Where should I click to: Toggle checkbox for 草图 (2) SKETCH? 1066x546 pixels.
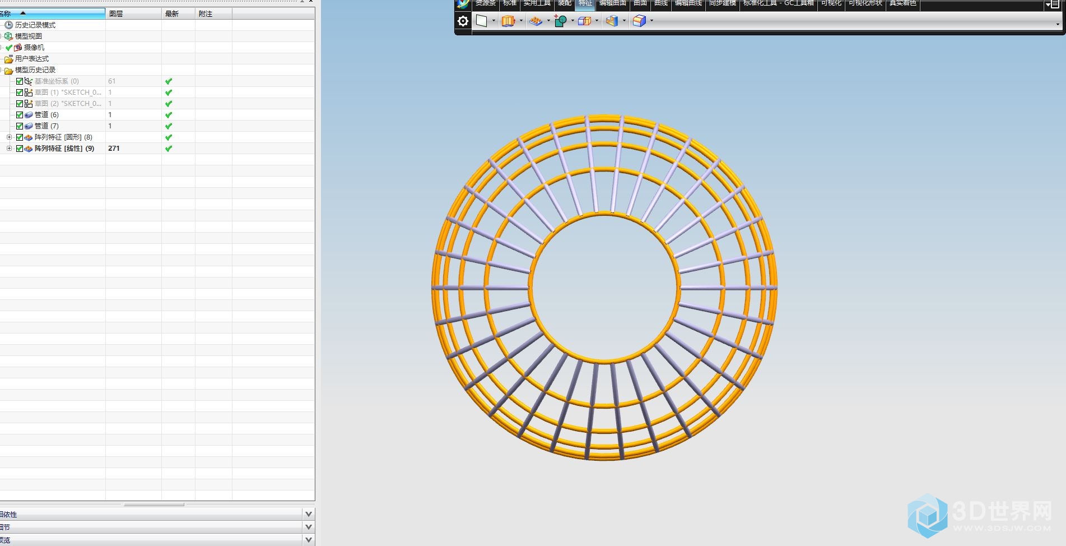20,104
